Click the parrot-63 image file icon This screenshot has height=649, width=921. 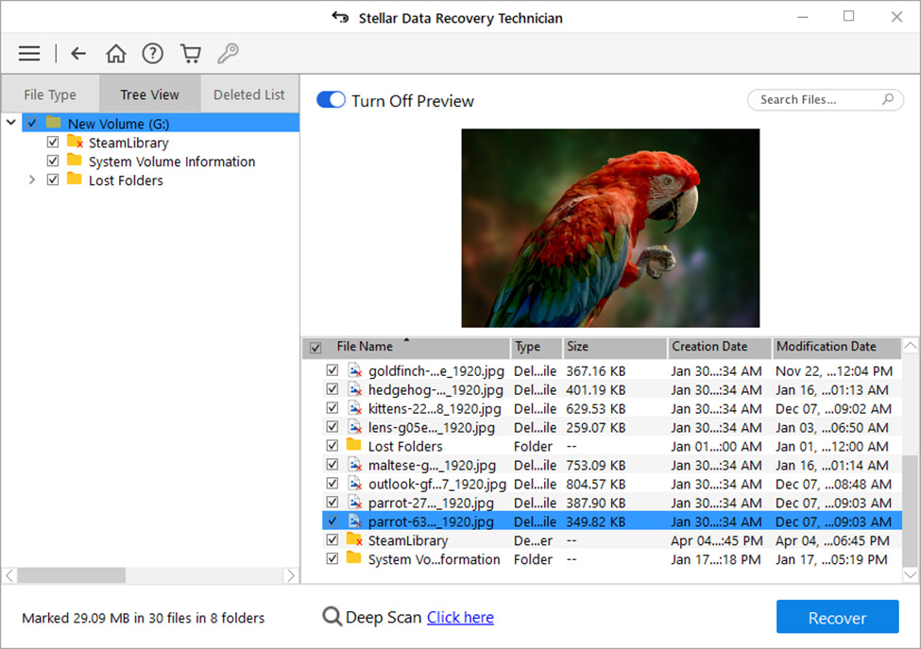(354, 521)
